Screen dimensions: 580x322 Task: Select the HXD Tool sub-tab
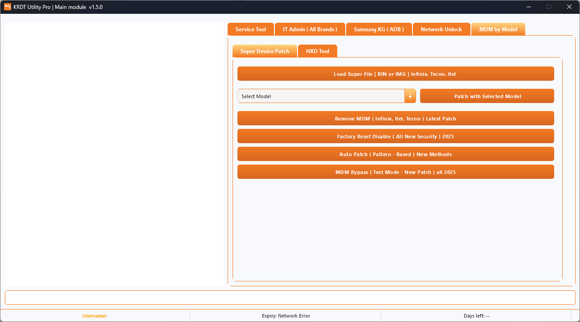pos(317,51)
